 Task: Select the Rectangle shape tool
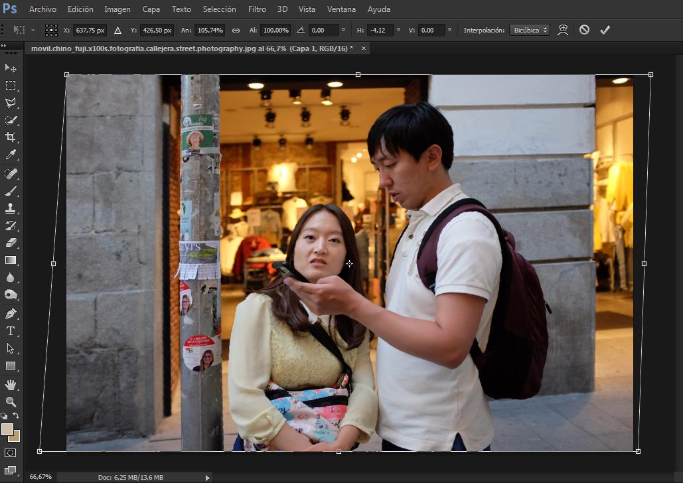coord(11,366)
